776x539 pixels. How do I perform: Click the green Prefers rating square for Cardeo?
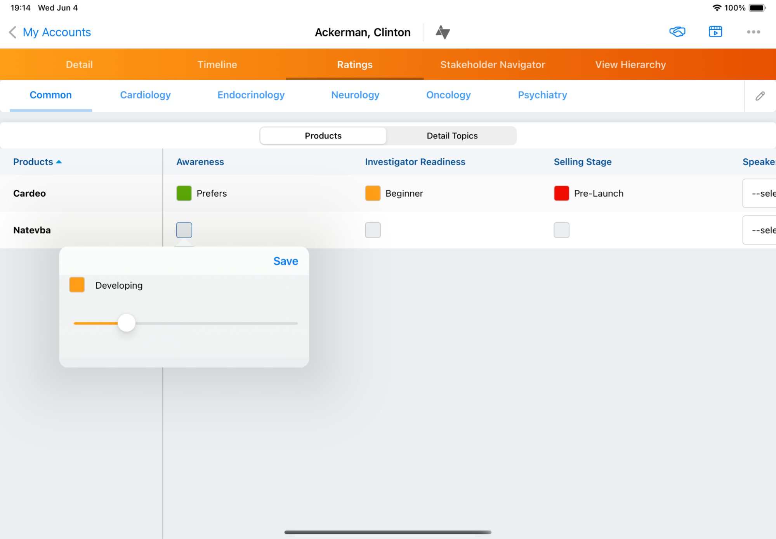click(x=183, y=193)
